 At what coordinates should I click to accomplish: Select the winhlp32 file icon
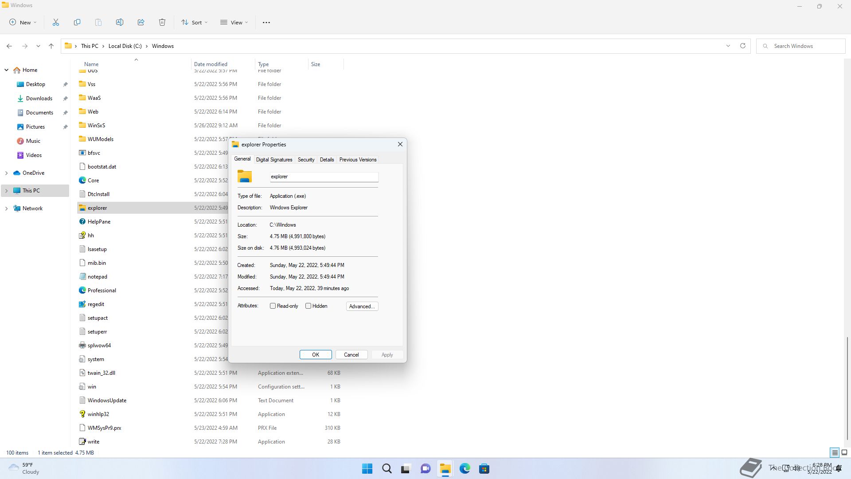point(82,414)
